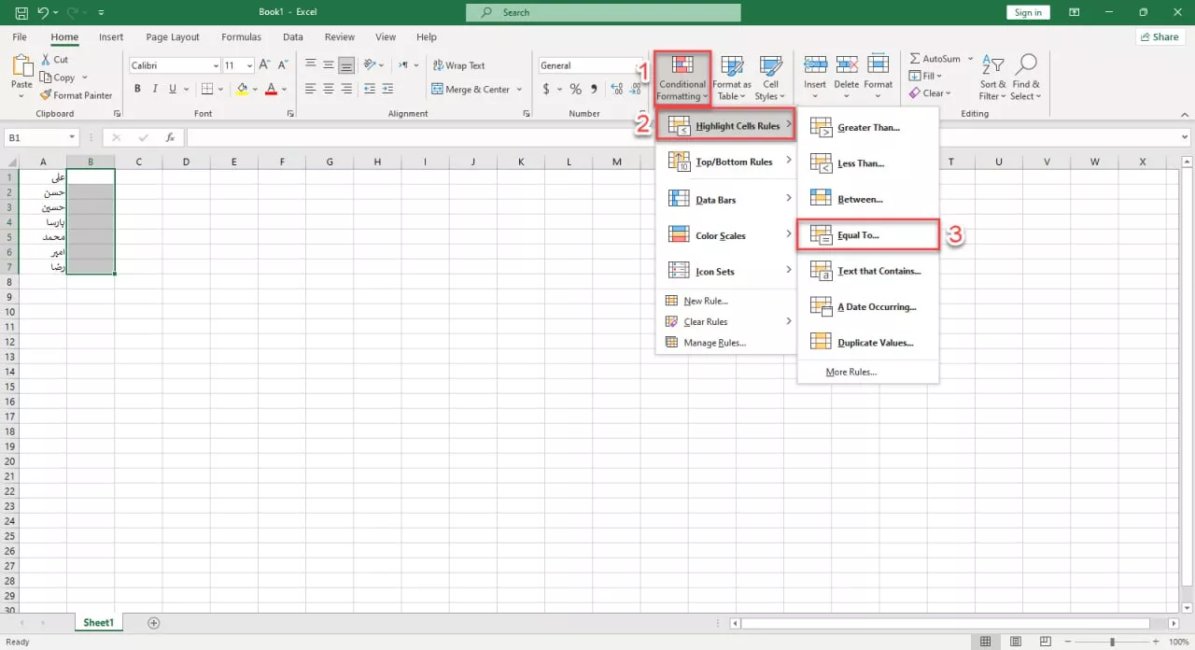Switch to the Formulas tab
1195x650 pixels.
(241, 37)
